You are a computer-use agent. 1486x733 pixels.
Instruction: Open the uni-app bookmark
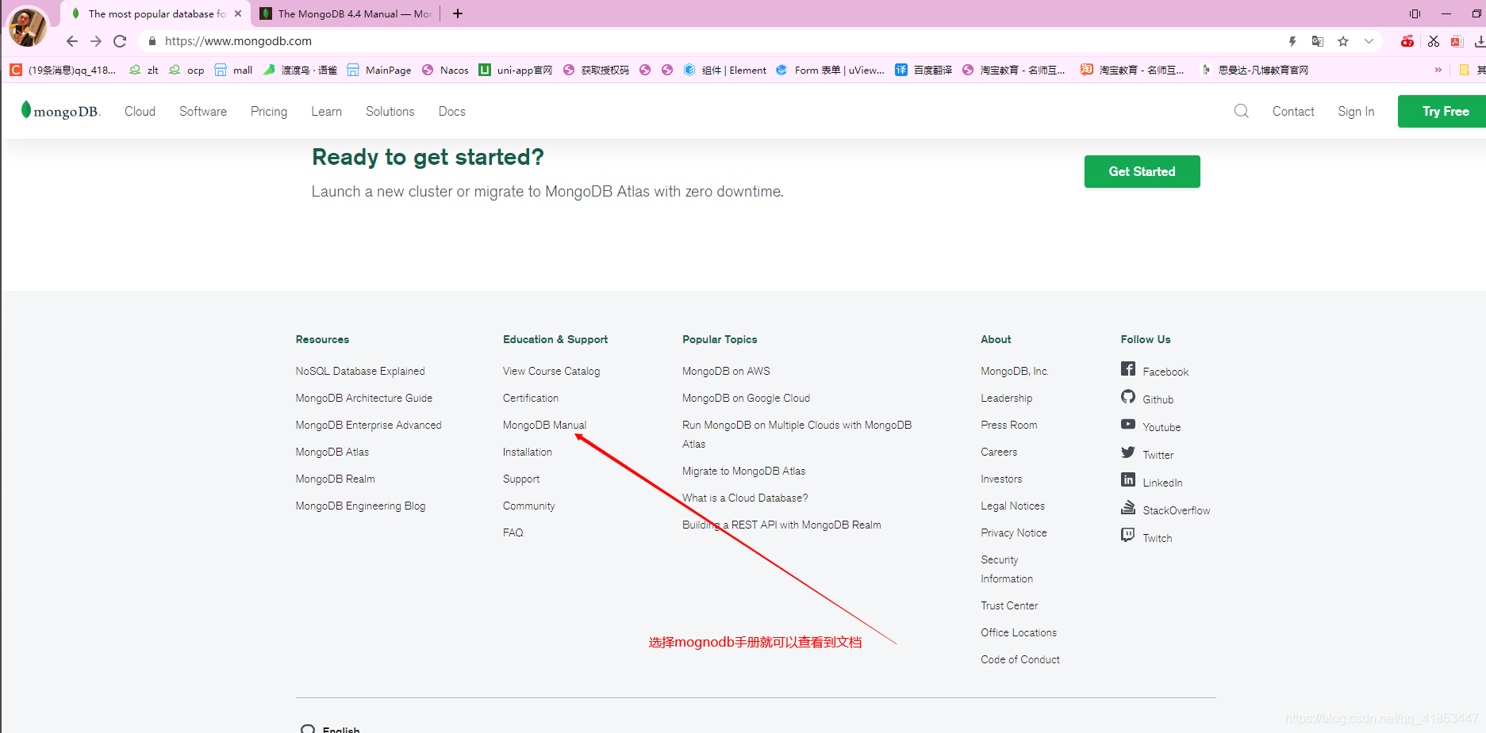tap(516, 70)
